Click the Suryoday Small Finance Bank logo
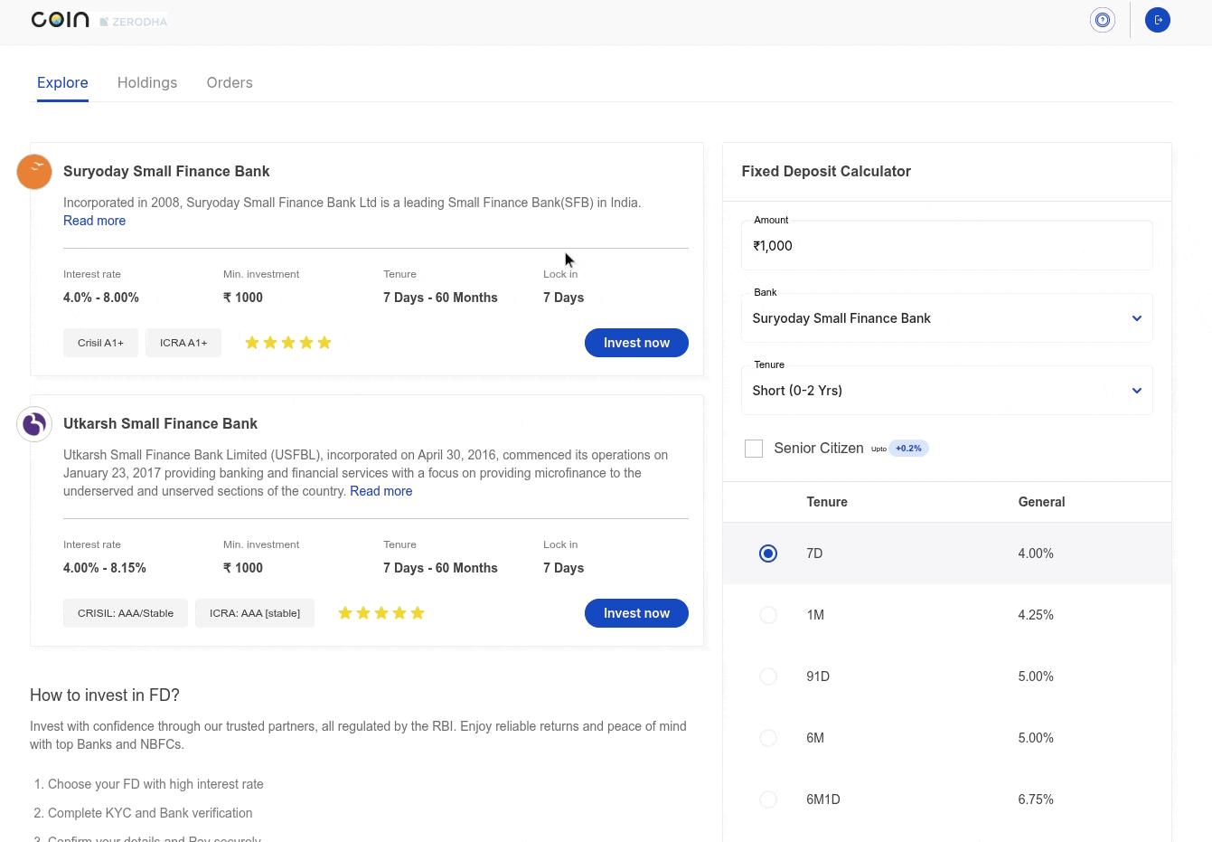This screenshot has width=1212, height=842. [34, 172]
